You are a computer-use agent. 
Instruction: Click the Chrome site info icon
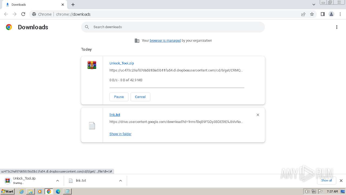tap(34, 14)
